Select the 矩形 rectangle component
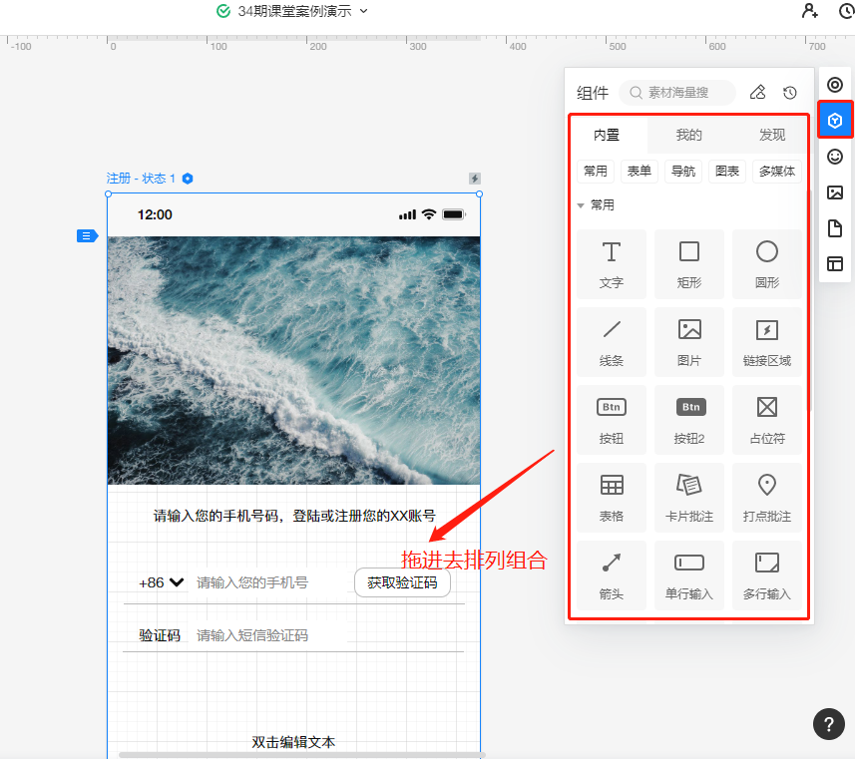 tap(689, 264)
